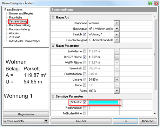160x127 pixels.
Task: Open Umfang ellipsis button
Action: 116,80
